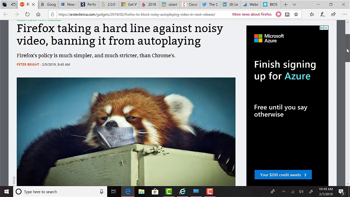Click the Type here to search box
Image resolution: width=350 pixels, height=197 pixels.
click(x=60, y=192)
